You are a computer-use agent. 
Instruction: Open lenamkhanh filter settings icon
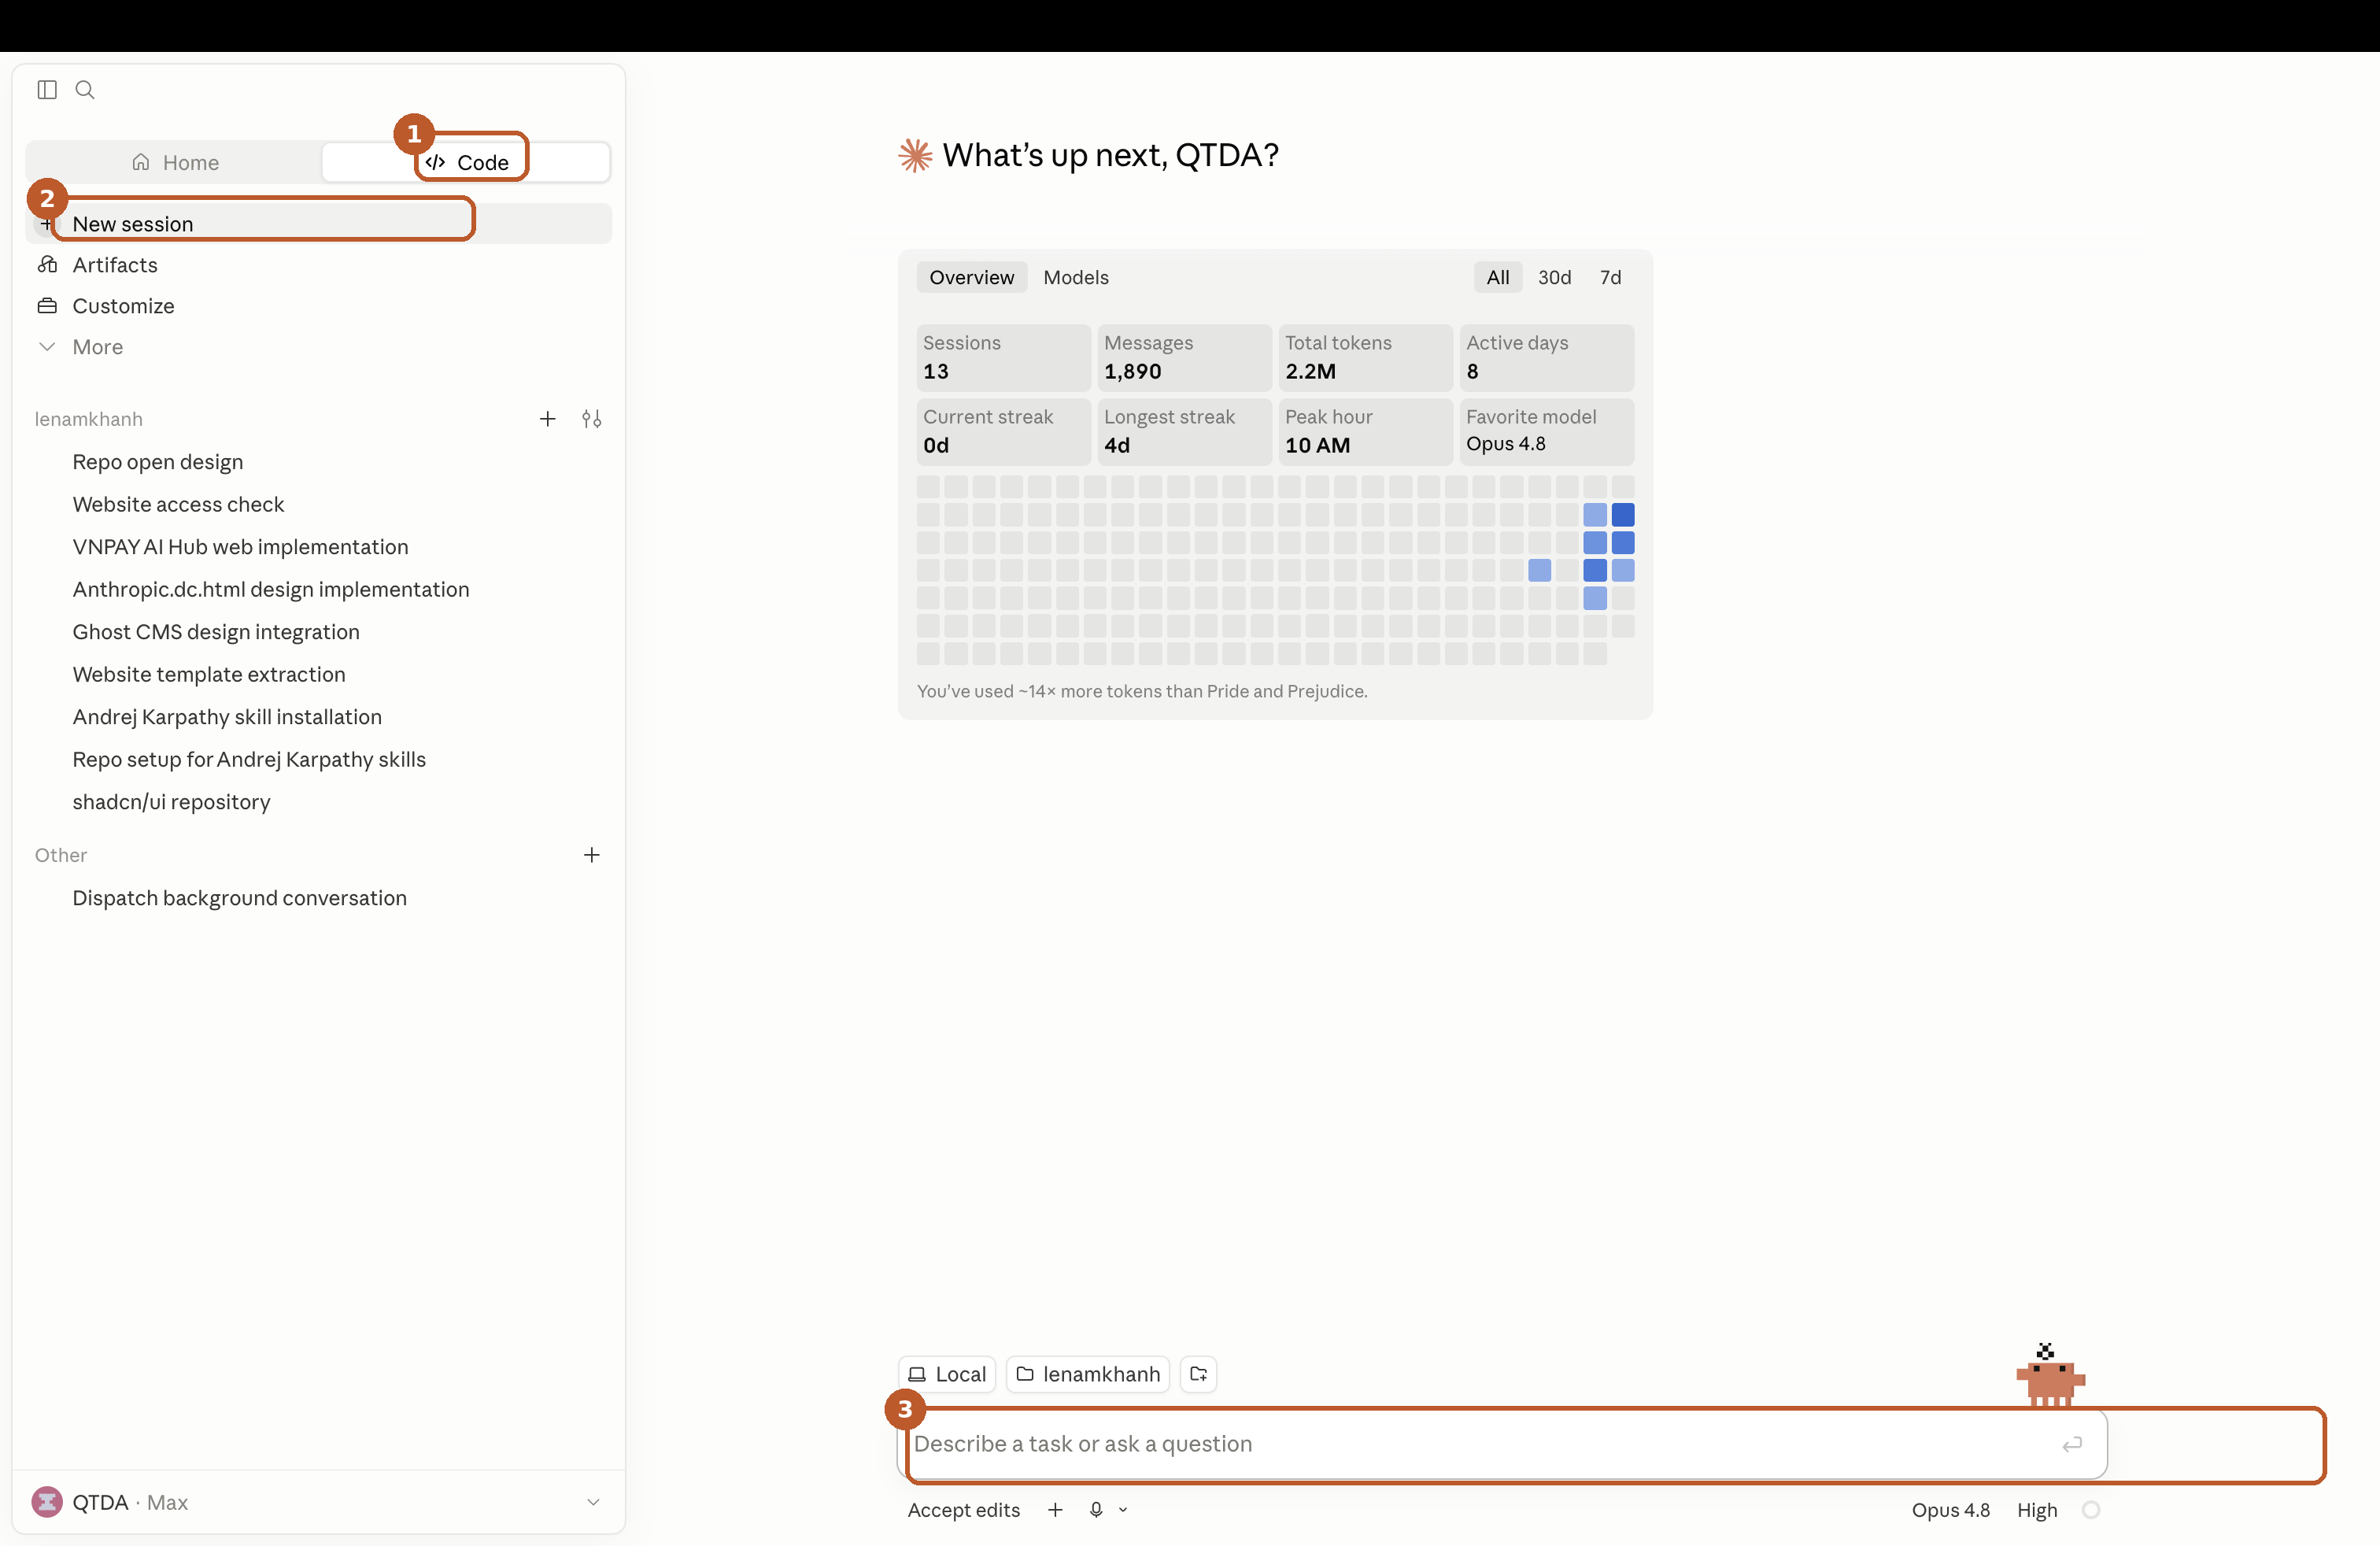pos(592,419)
